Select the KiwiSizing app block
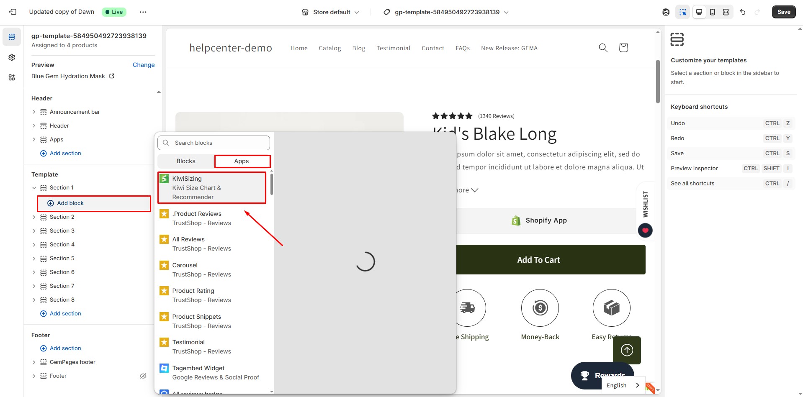Screen dimensions: 803x397 point(212,188)
